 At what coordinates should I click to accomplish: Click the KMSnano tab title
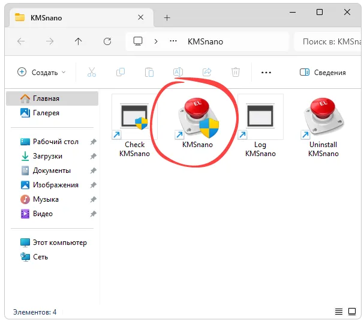click(x=46, y=18)
